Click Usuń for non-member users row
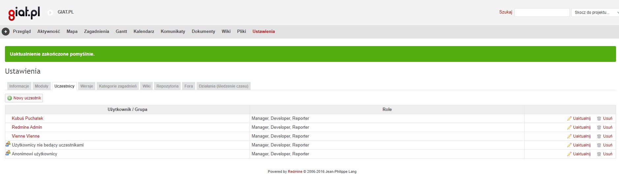The width and height of the screenshot is (619, 182). point(608,145)
